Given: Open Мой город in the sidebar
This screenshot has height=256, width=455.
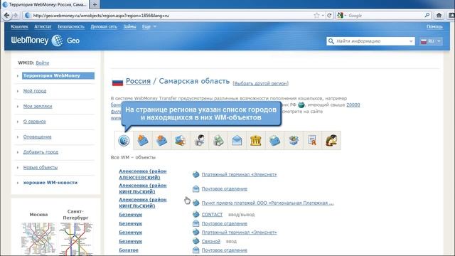Looking at the screenshot, I should coord(35,91).
